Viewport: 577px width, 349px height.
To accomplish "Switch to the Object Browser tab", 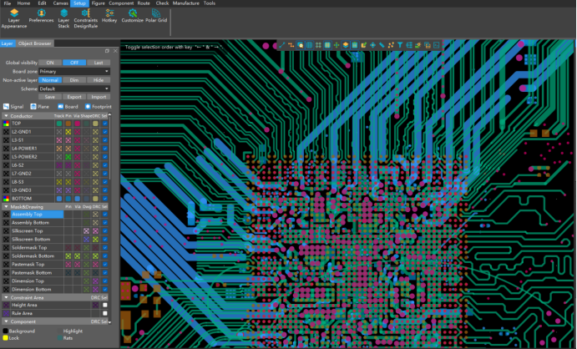I will (34, 43).
